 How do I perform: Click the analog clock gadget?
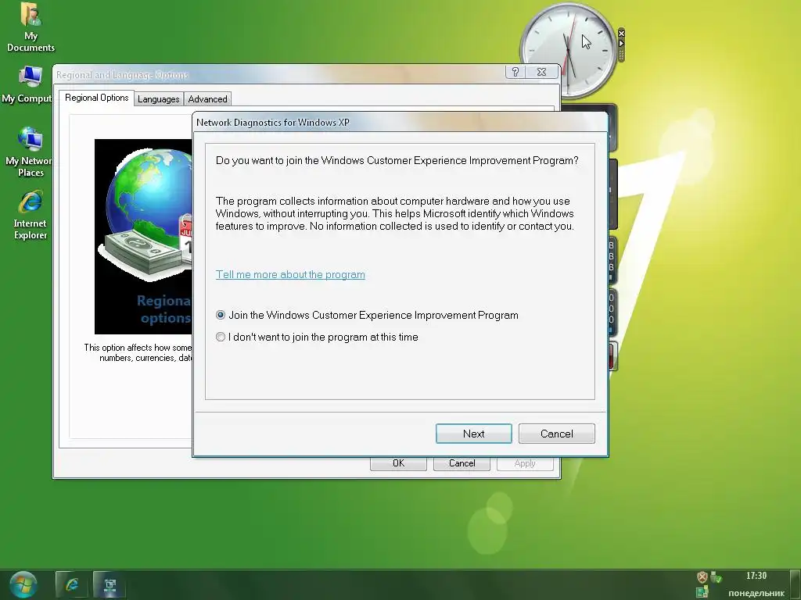tap(568, 50)
